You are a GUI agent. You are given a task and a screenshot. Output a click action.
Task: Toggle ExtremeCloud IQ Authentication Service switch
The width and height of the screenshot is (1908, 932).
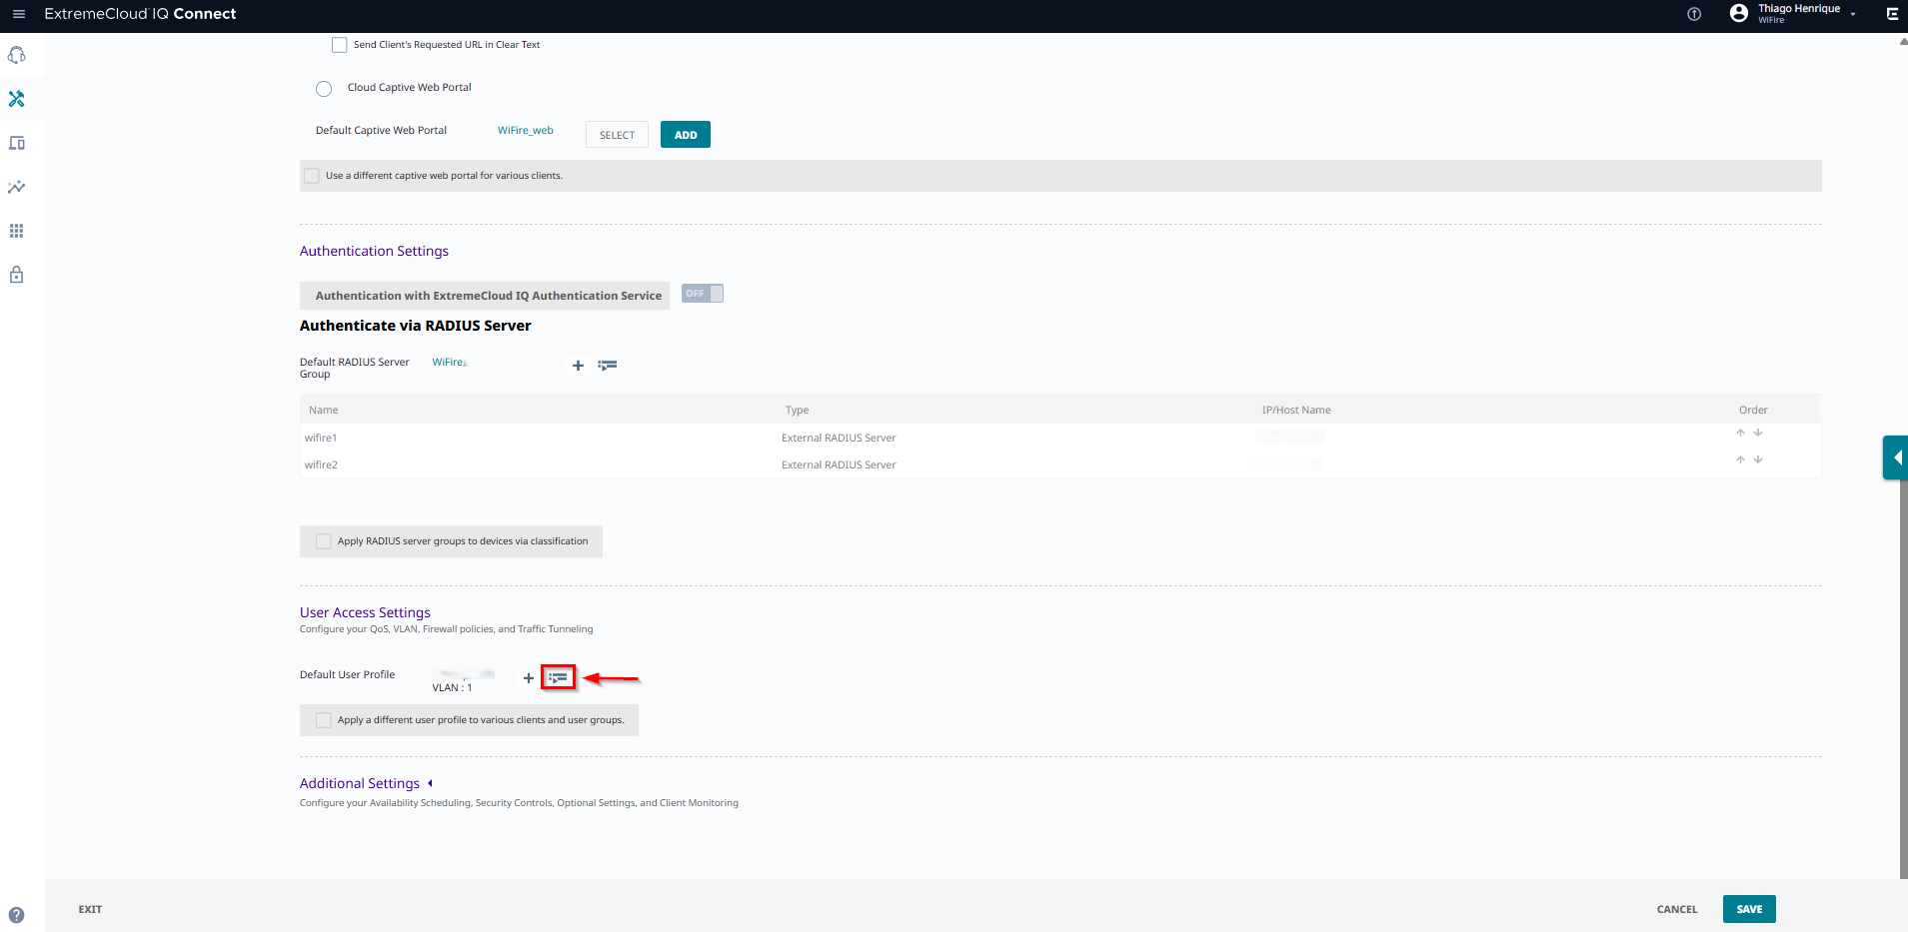pos(703,294)
